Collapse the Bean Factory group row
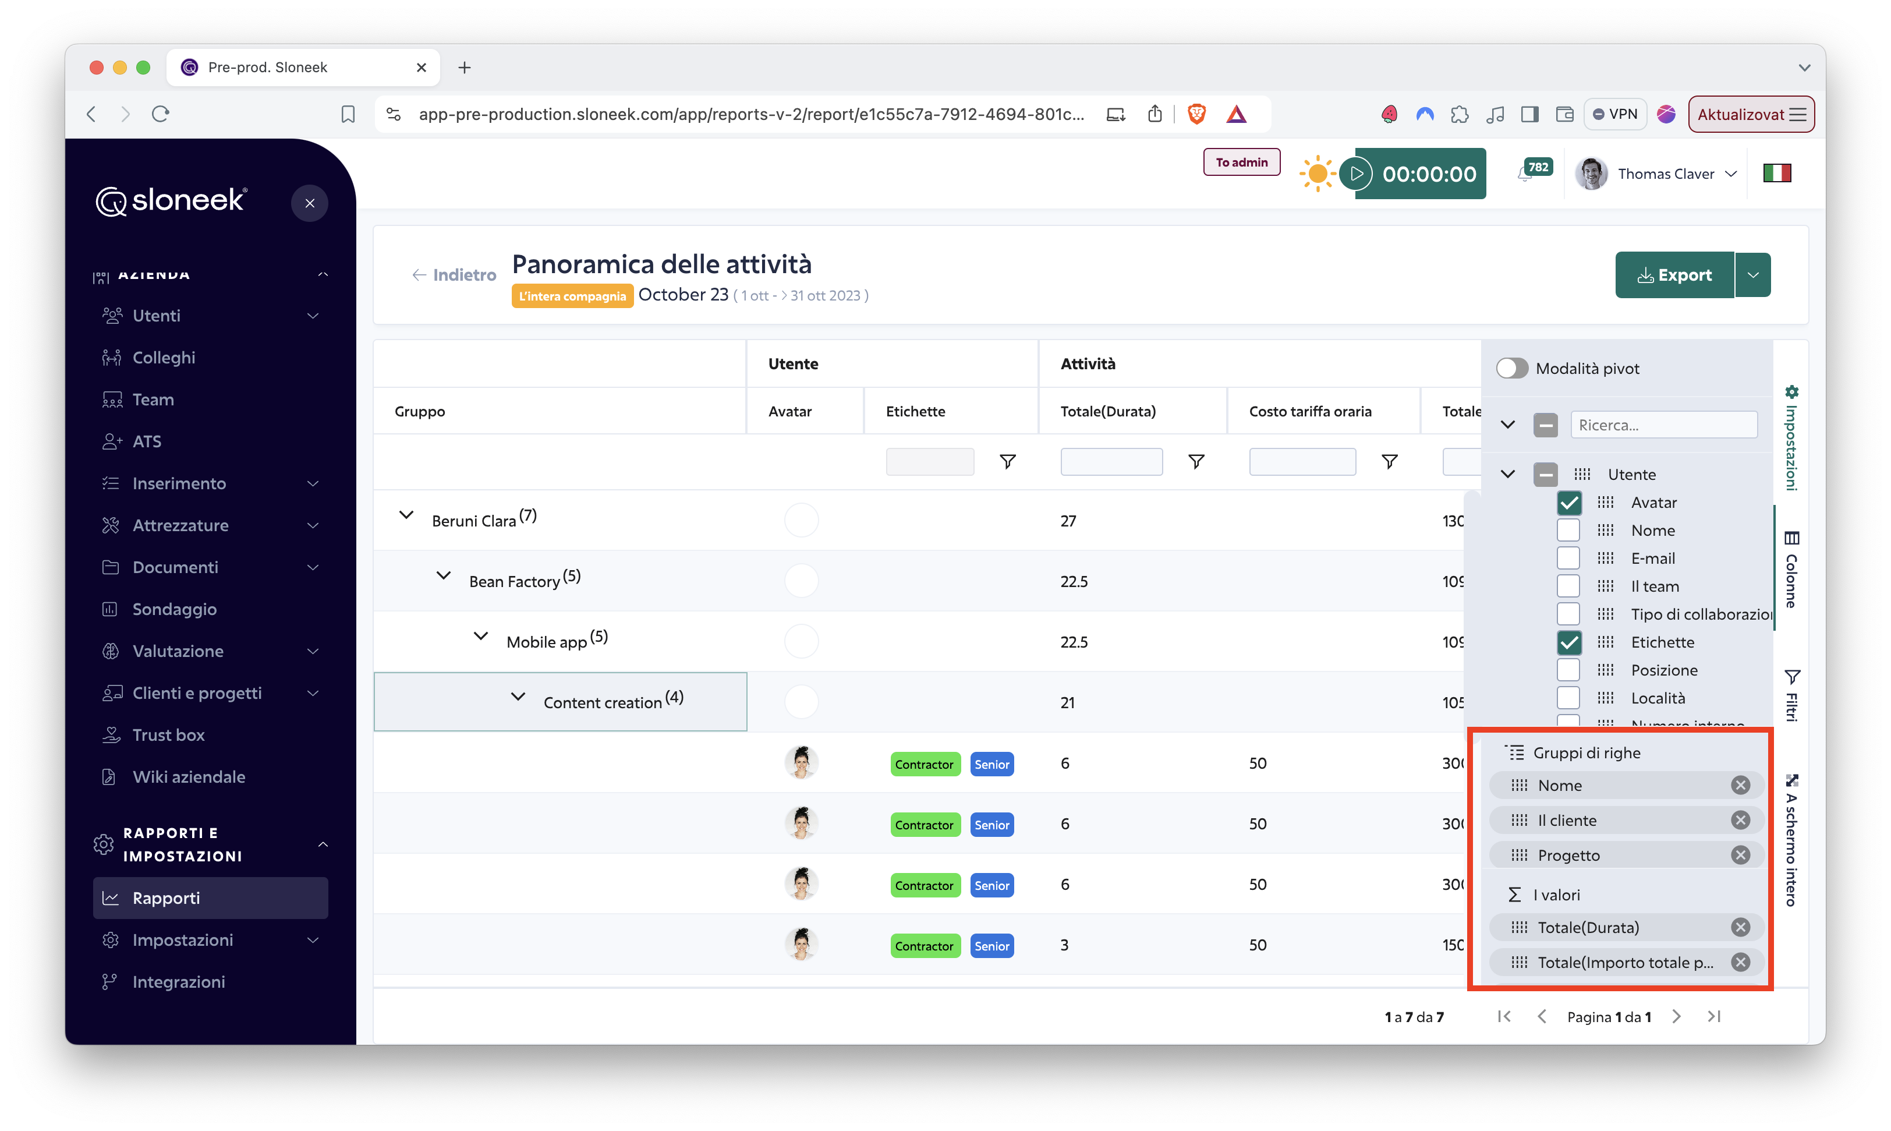 point(444,576)
